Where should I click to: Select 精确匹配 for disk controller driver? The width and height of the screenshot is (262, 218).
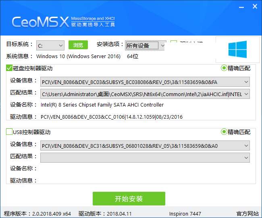(224, 68)
